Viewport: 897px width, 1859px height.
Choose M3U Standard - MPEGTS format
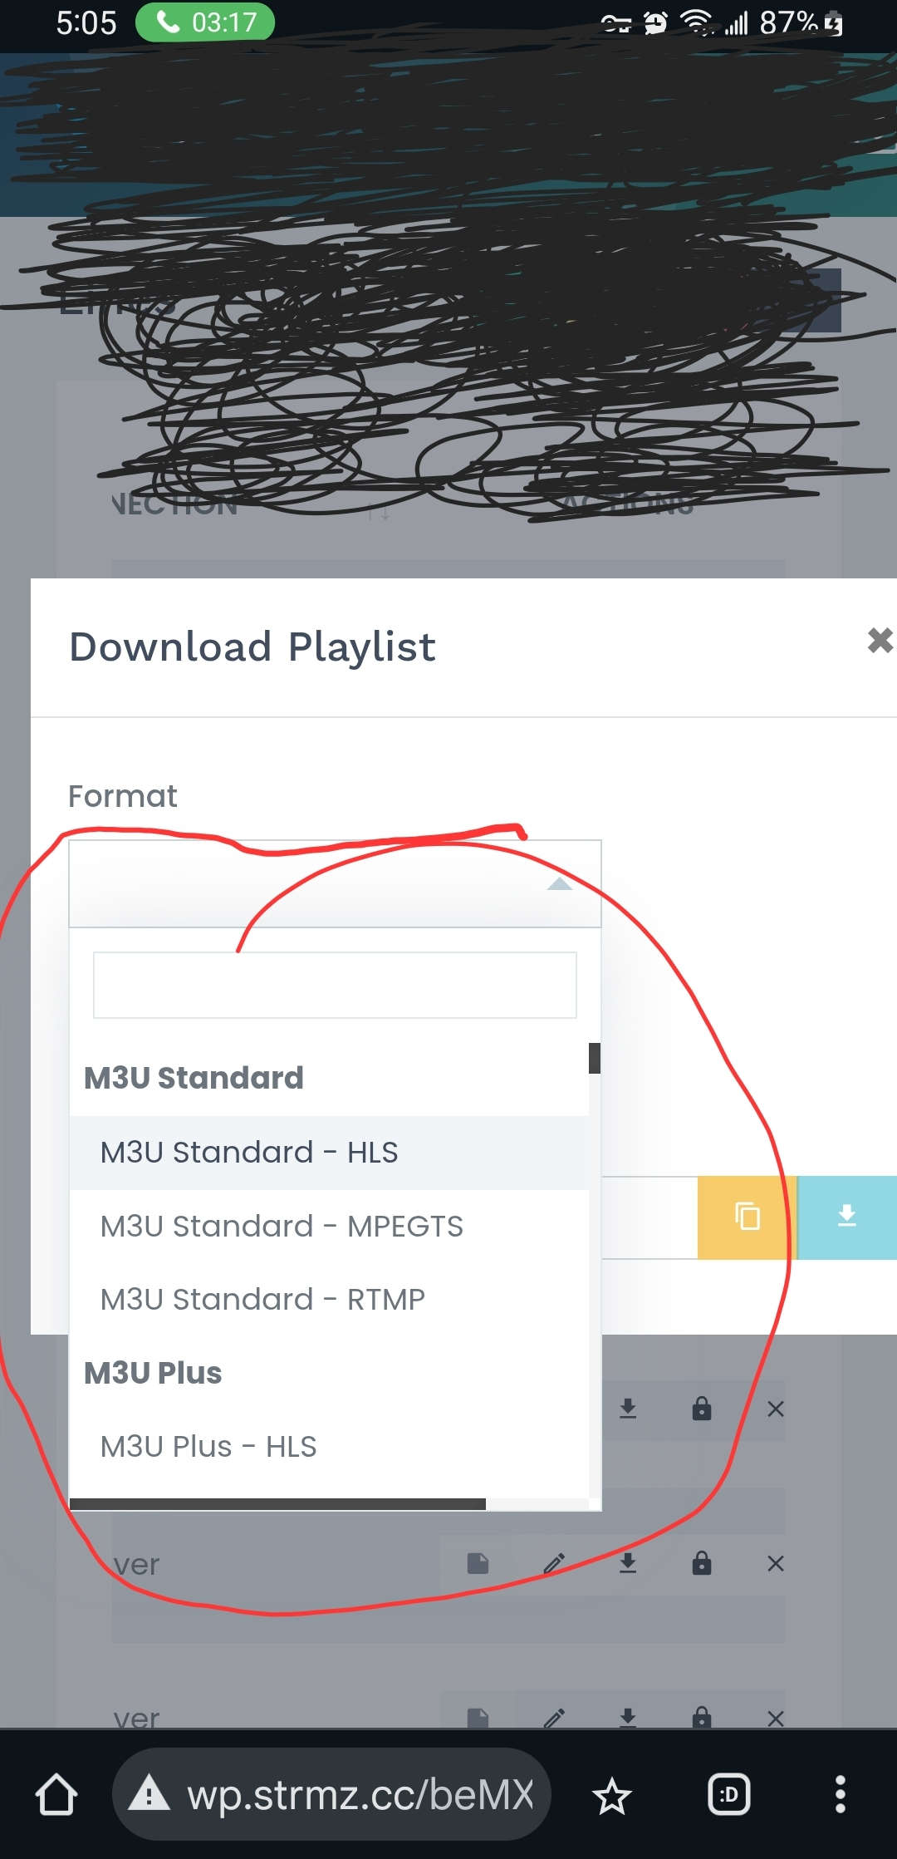coord(282,1227)
